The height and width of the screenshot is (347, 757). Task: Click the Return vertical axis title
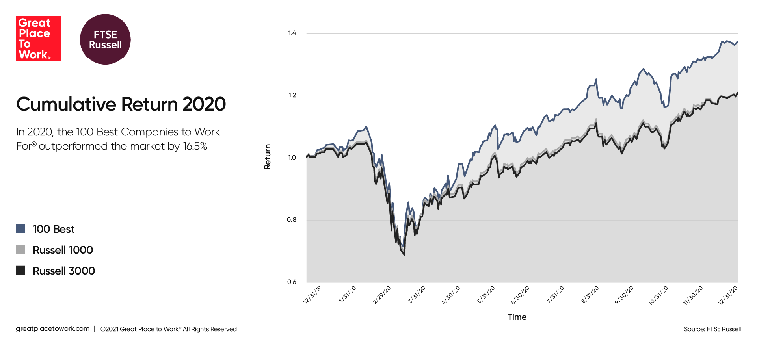point(268,157)
